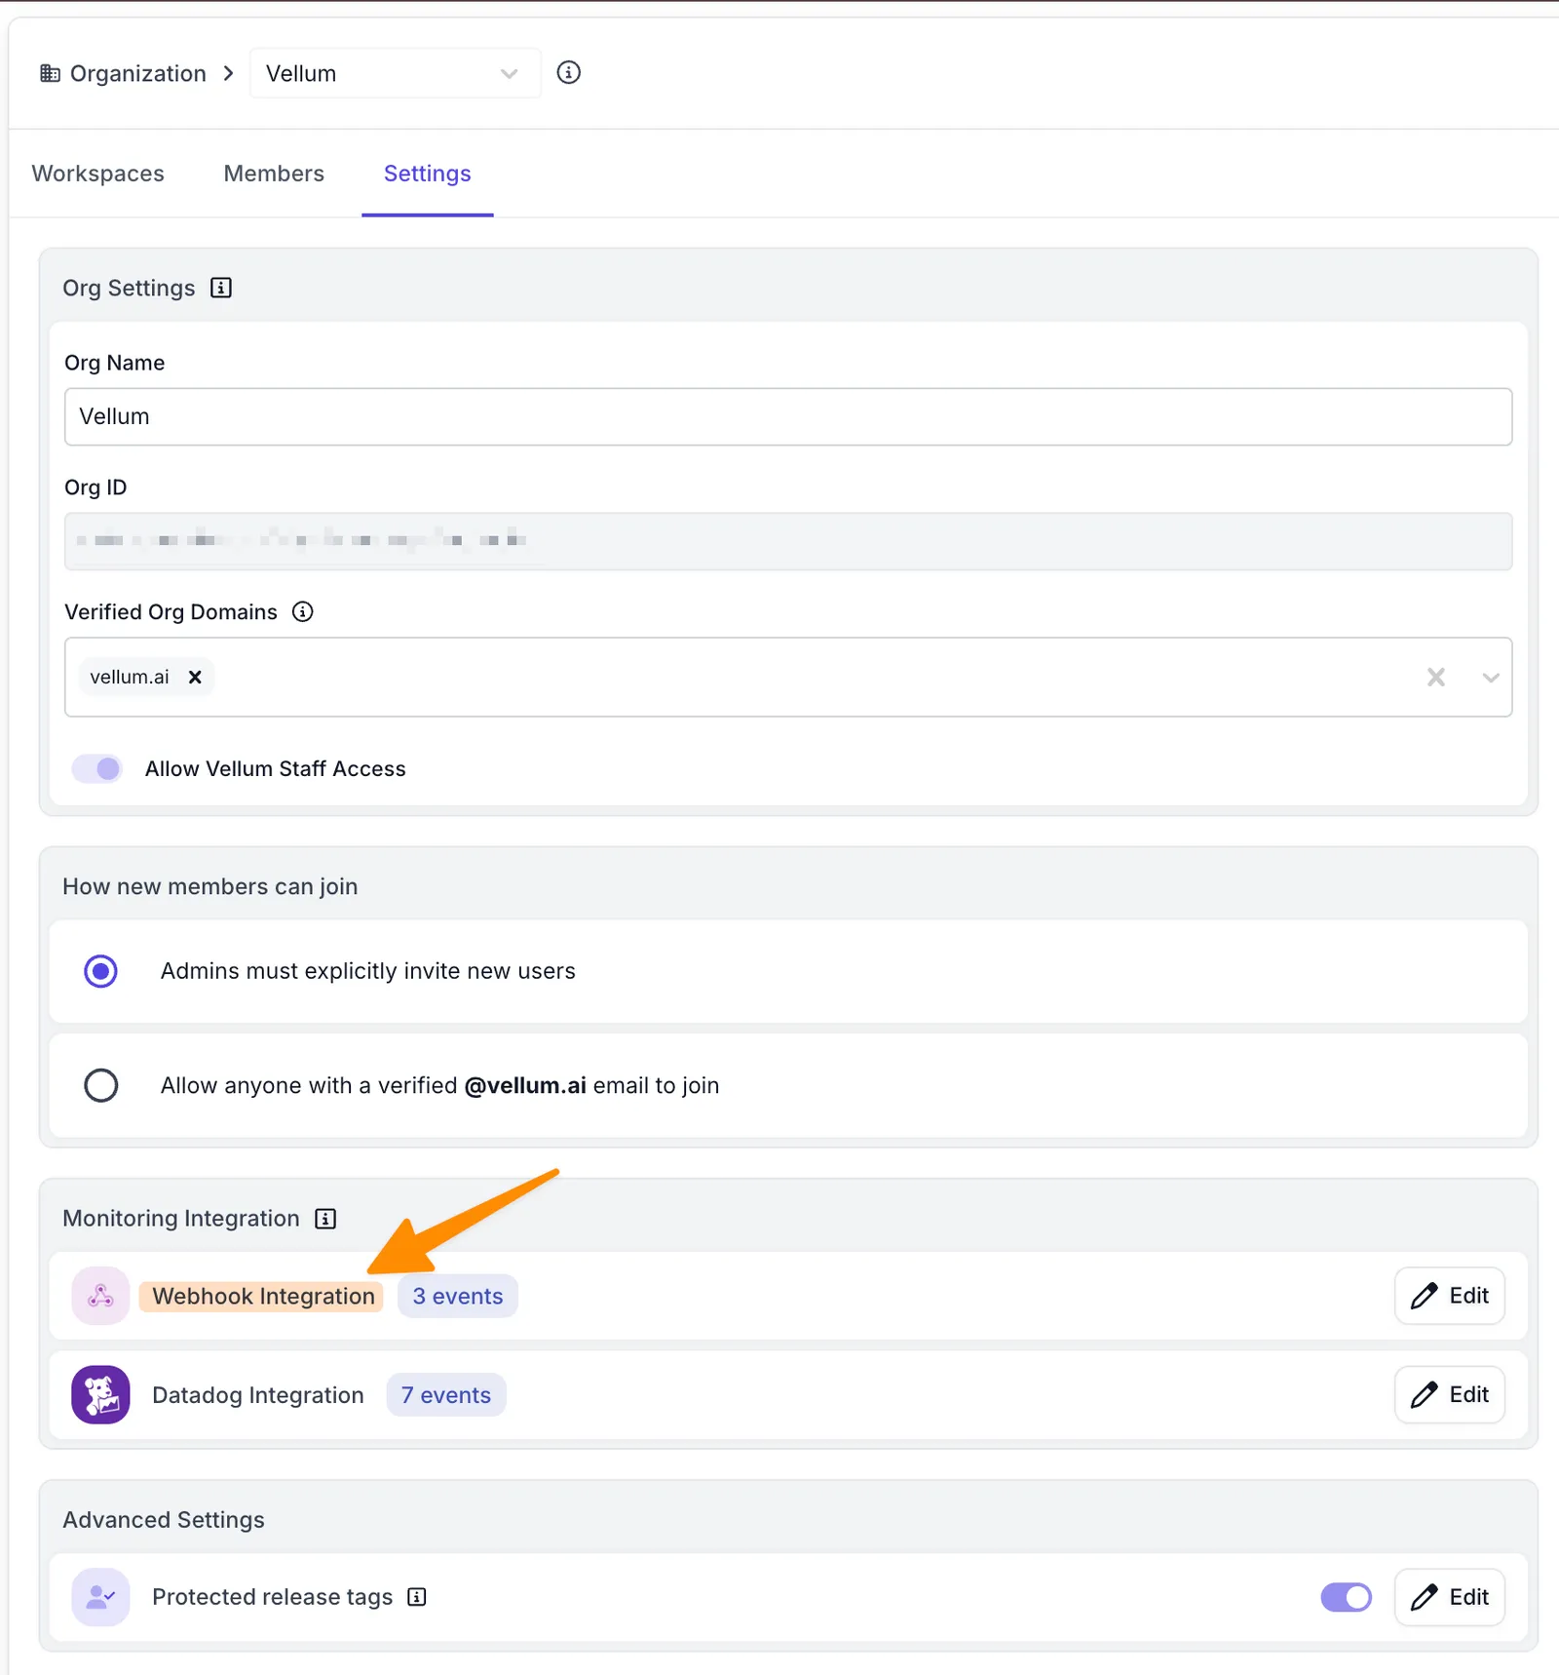Open the Monitoring Integration info icon
The height and width of the screenshot is (1675, 1559).
tap(325, 1219)
